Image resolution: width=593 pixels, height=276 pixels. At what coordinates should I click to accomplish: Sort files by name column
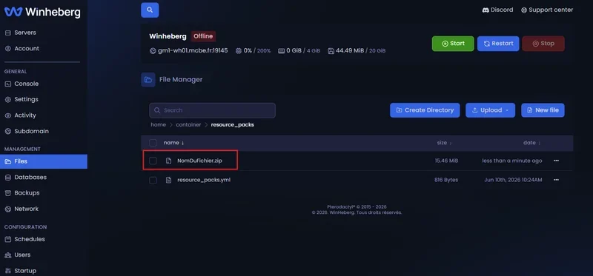click(x=173, y=143)
